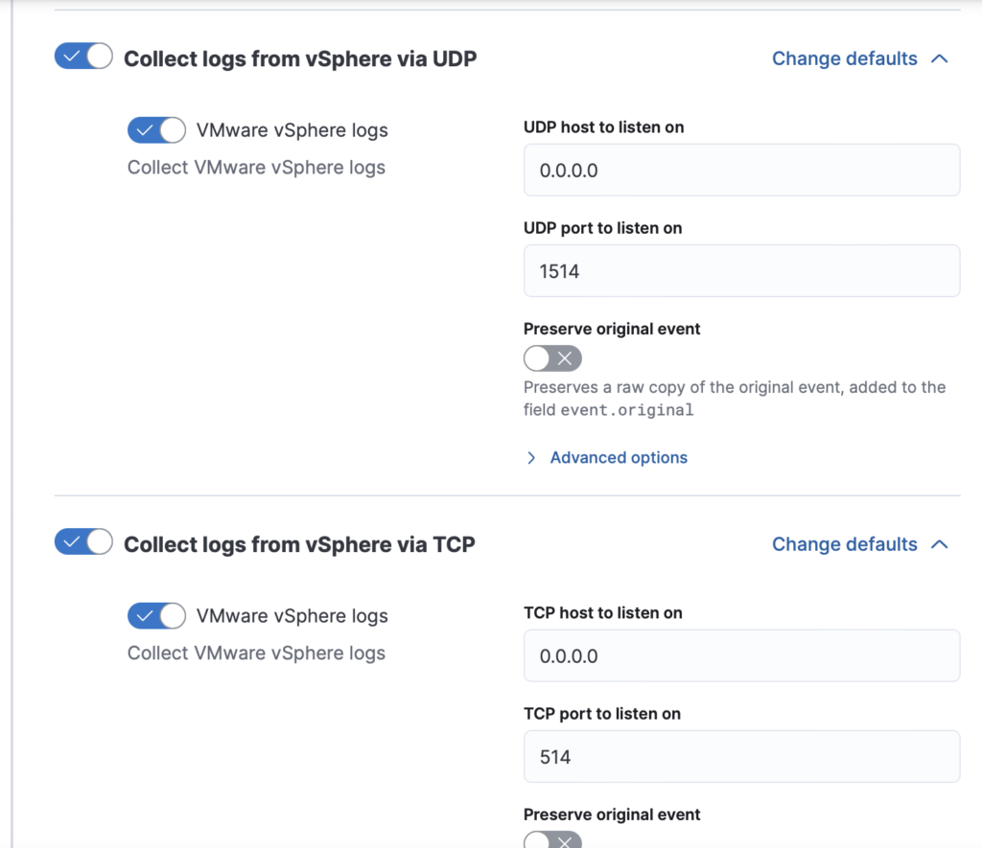Select the TCP port field showing 514
This screenshot has width=982, height=848.
pos(741,756)
